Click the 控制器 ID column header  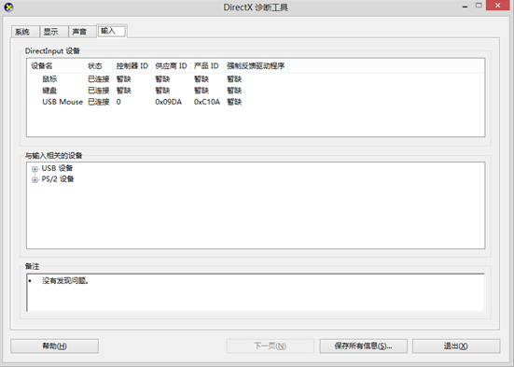click(x=132, y=66)
